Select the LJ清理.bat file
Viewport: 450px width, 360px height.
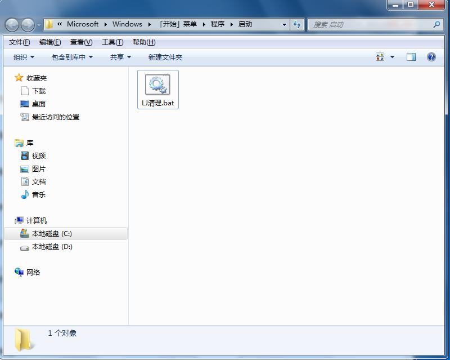point(157,89)
